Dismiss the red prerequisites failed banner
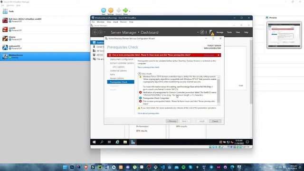Viewport: 304px width, 171px height. (x=218, y=55)
